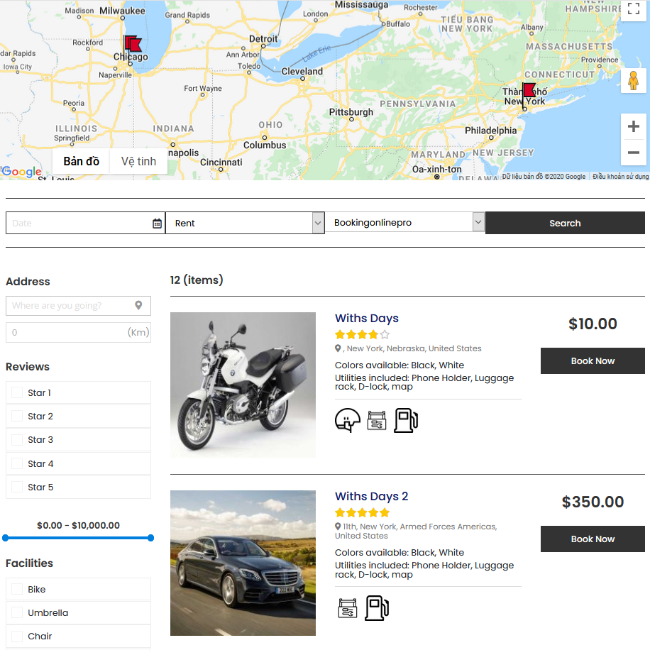This screenshot has height=650, width=650.
Task: Zoom out on the map
Action: pyautogui.click(x=633, y=153)
